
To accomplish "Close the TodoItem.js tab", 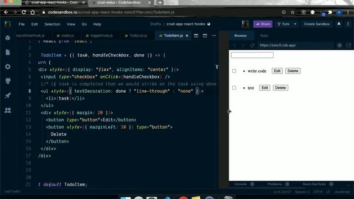I will (187, 35).
